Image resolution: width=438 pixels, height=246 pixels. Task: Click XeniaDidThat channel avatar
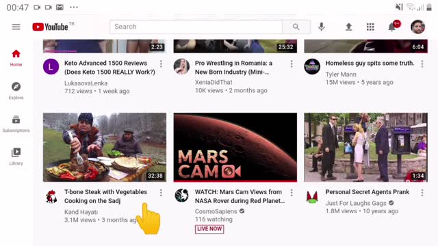(181, 67)
